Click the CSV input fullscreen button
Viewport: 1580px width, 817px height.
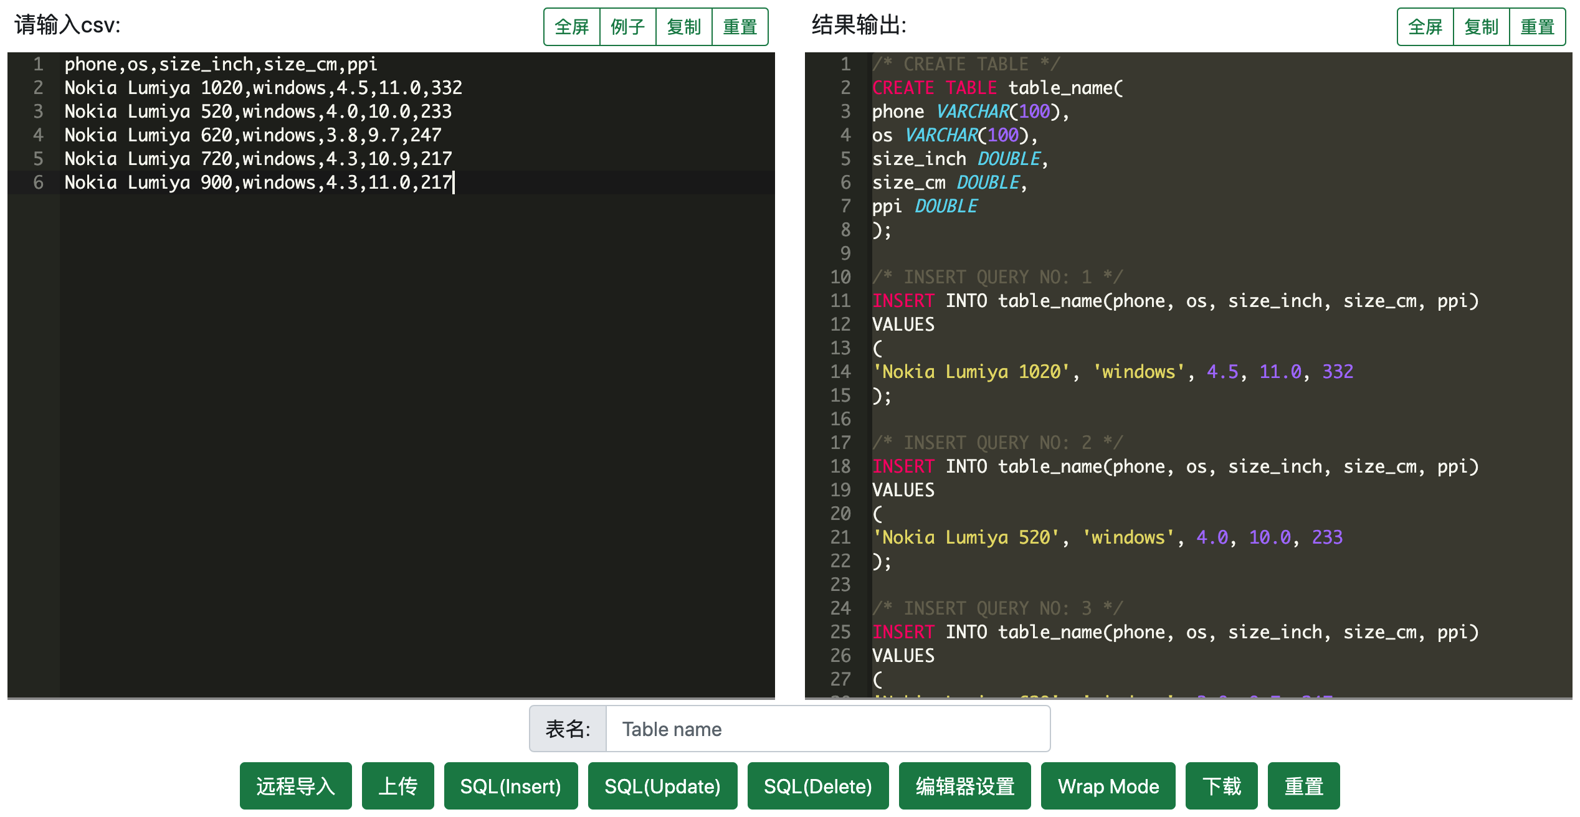(571, 27)
